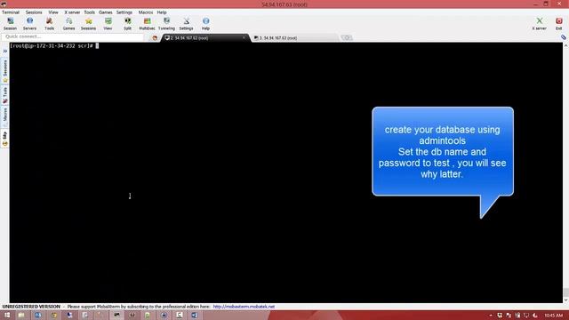The width and height of the screenshot is (569, 320).
Task: Open the Tools sidebar tab
Action: 5,95
